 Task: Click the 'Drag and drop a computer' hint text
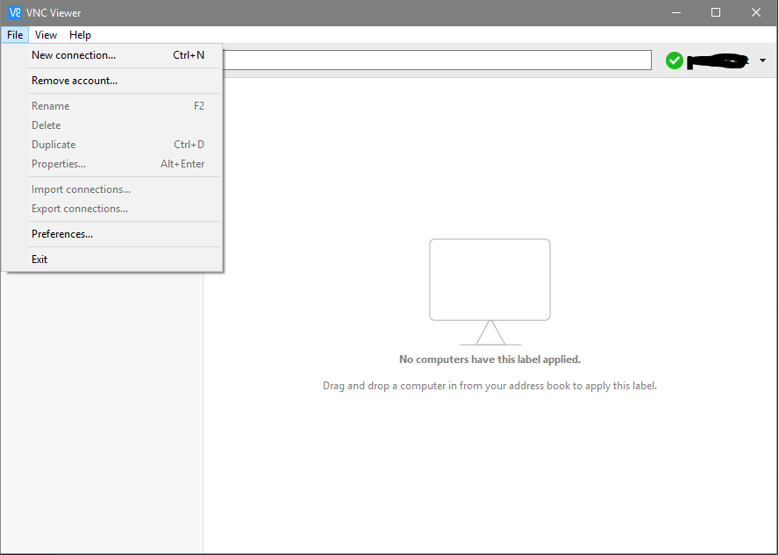[x=490, y=386]
